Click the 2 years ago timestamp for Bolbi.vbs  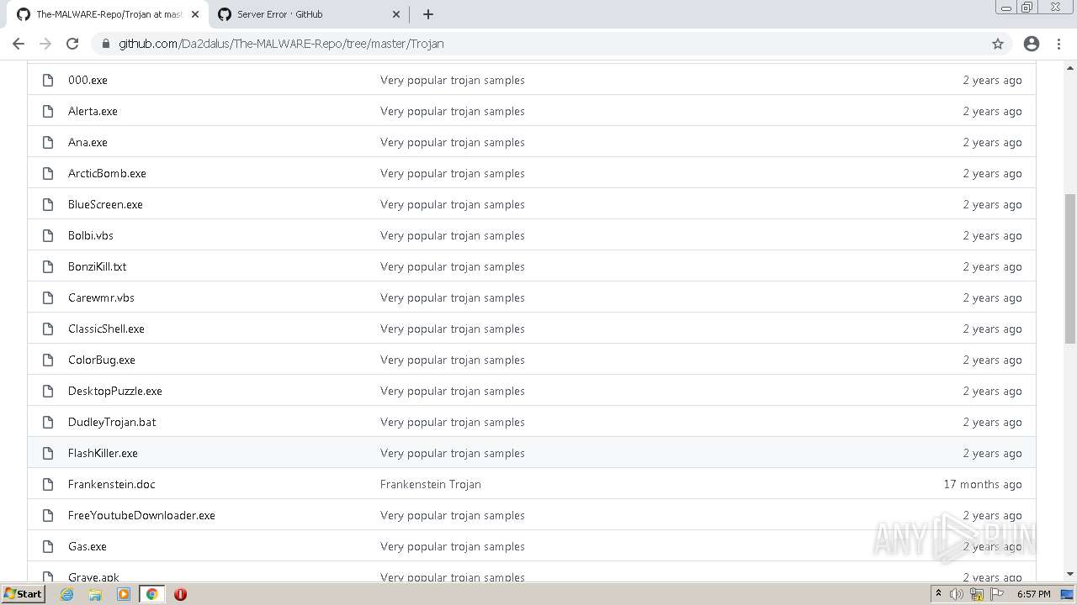coord(993,235)
